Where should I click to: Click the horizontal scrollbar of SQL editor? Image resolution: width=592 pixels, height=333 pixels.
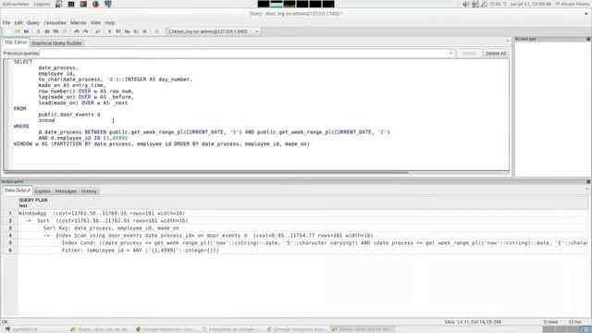[206, 172]
